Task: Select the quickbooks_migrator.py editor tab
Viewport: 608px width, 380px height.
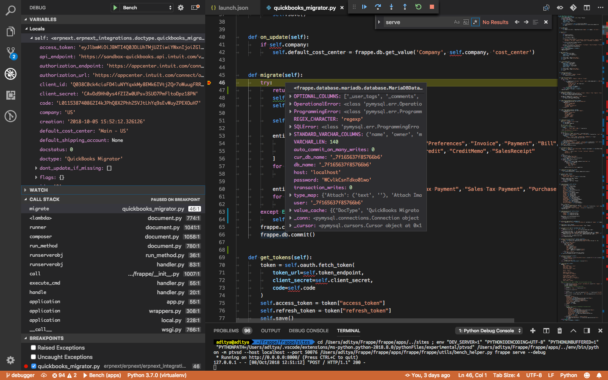Action: [304, 8]
